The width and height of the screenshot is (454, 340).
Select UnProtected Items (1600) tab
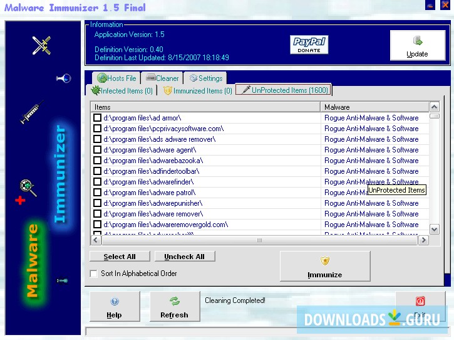284,90
